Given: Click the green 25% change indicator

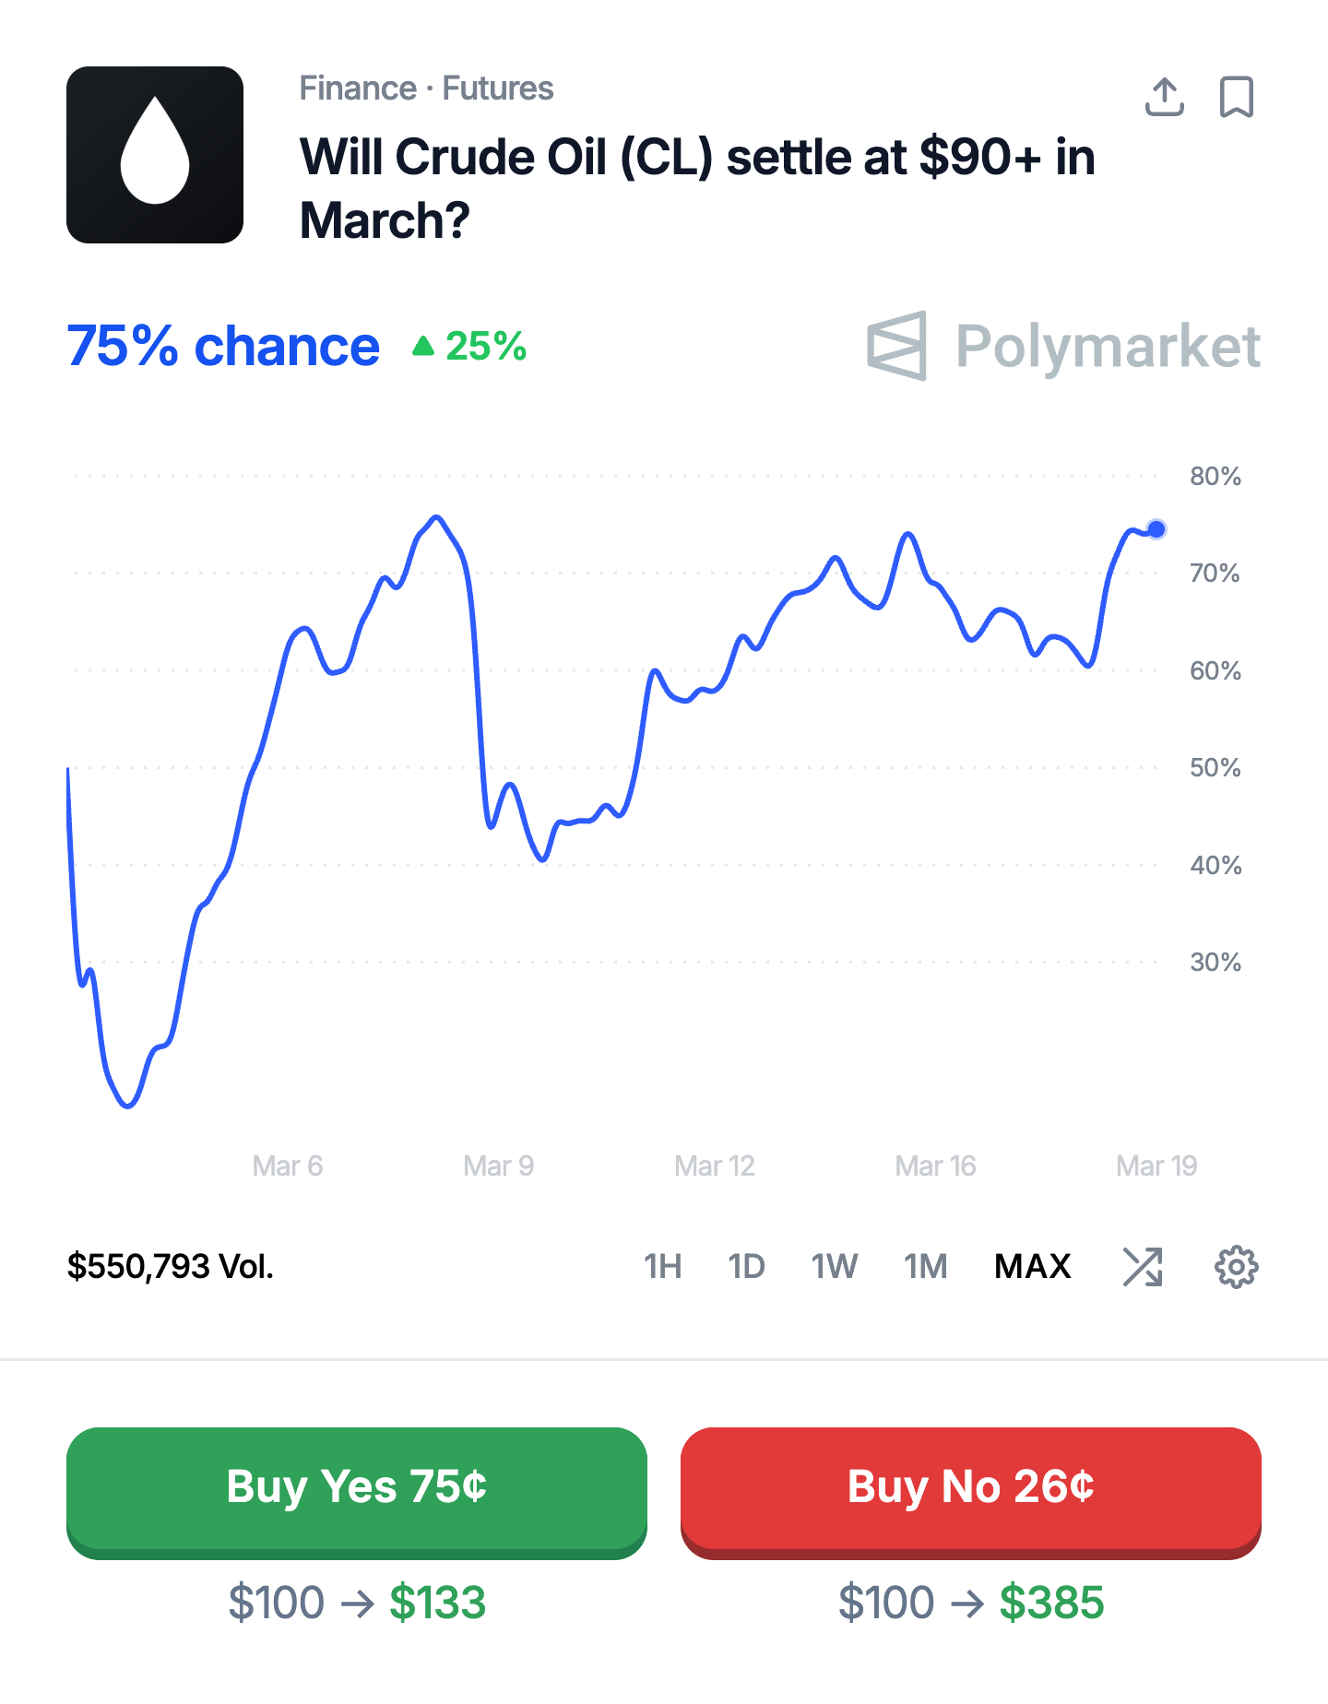Looking at the screenshot, I should [x=470, y=347].
